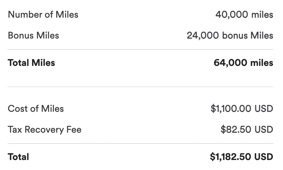Click the Cost of Miles label

pos(36,109)
